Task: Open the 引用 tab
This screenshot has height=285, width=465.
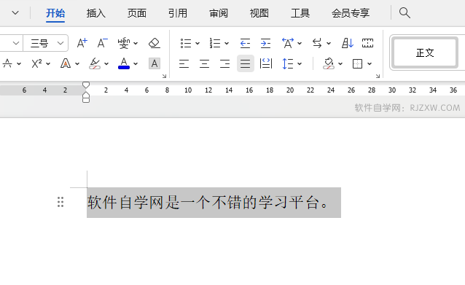Action: point(178,13)
